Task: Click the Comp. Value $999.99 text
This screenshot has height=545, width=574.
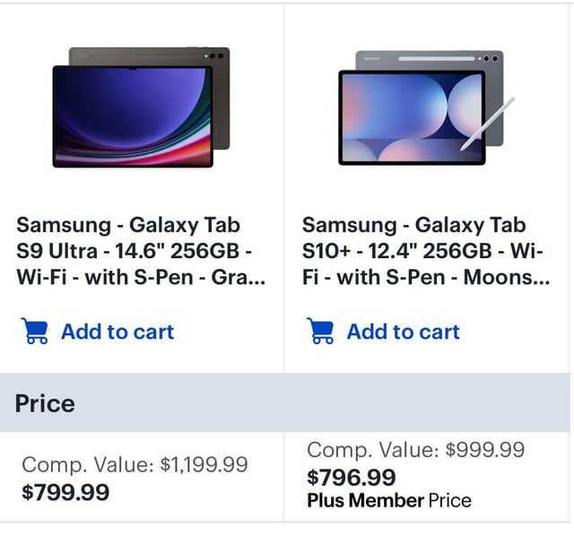Action: pyautogui.click(x=415, y=450)
